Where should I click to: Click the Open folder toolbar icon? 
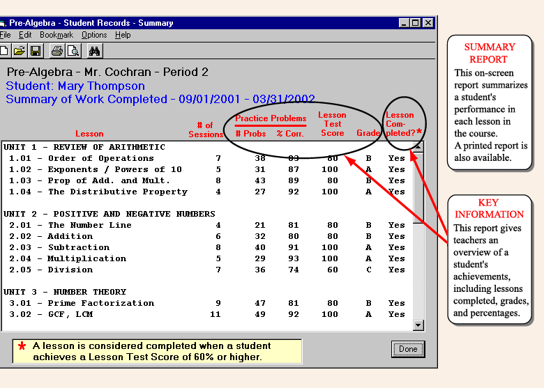20,50
